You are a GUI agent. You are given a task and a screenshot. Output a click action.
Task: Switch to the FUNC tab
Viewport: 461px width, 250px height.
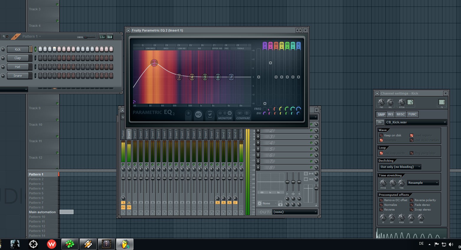pyautogui.click(x=412, y=114)
